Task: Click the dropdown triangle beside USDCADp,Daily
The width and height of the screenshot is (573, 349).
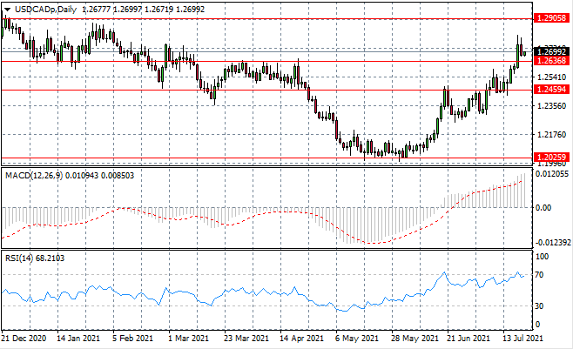Action: pyautogui.click(x=8, y=8)
